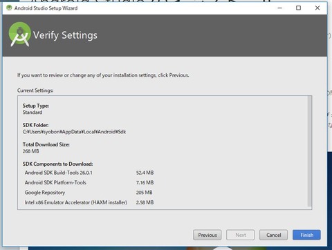Go back with the Previous button

pyautogui.click(x=207, y=235)
